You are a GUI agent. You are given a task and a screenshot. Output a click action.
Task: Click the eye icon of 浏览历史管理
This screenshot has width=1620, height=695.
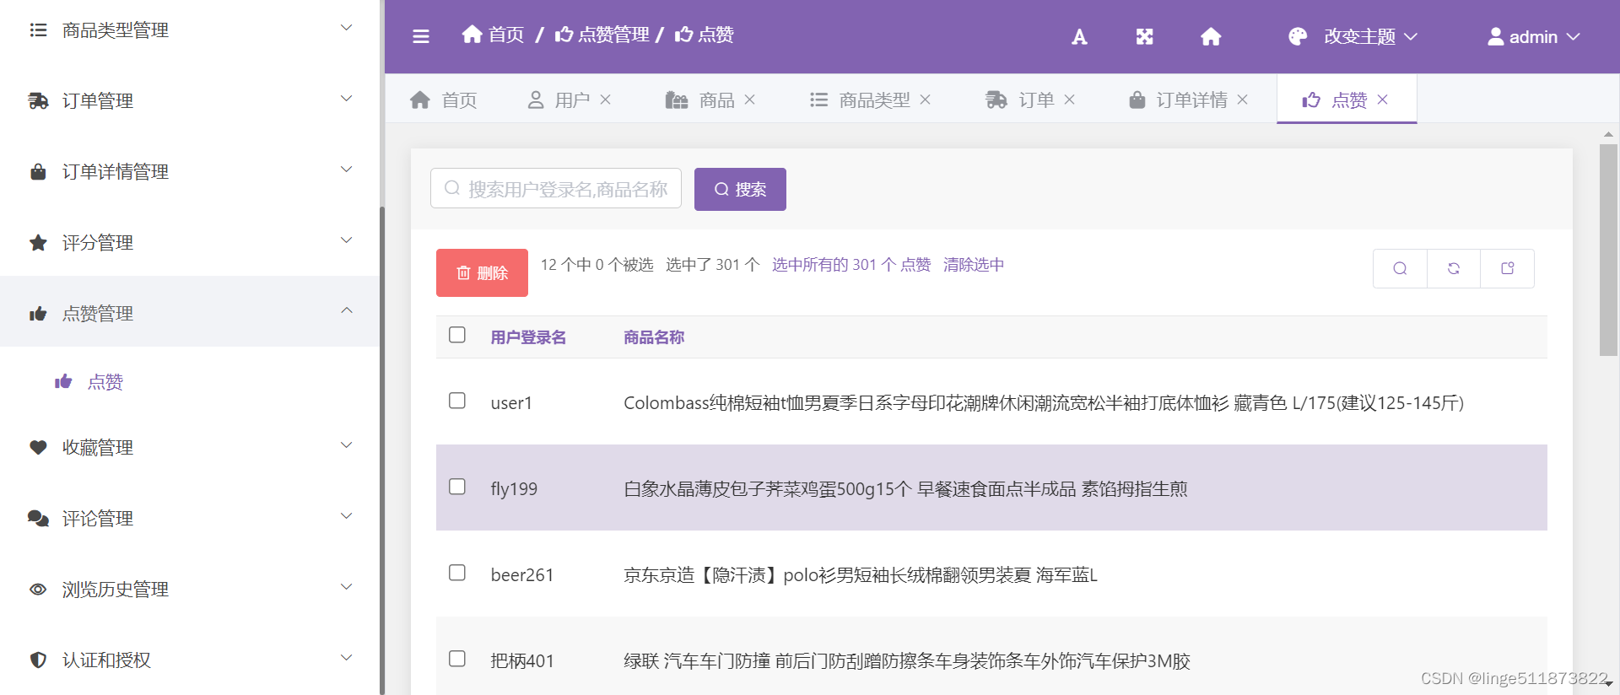point(38,589)
